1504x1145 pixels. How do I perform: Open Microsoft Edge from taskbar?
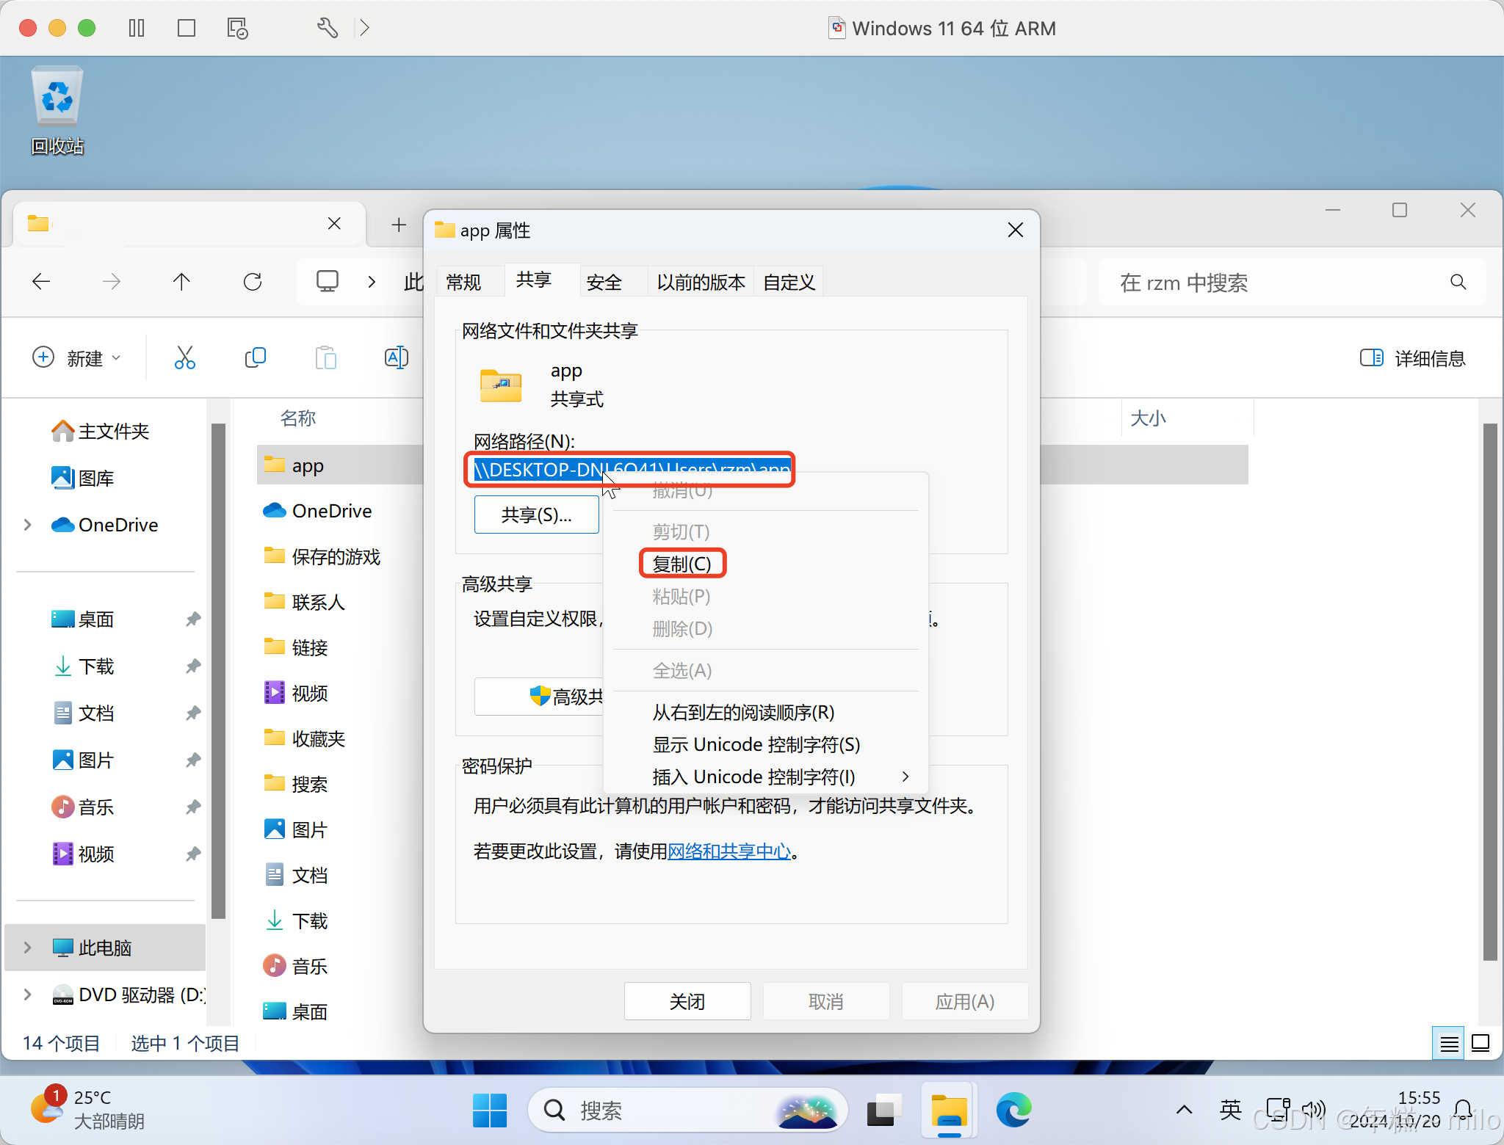(1013, 1110)
